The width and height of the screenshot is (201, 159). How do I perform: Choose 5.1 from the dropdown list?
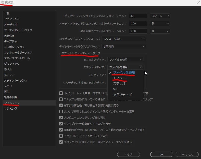[x=115, y=89]
